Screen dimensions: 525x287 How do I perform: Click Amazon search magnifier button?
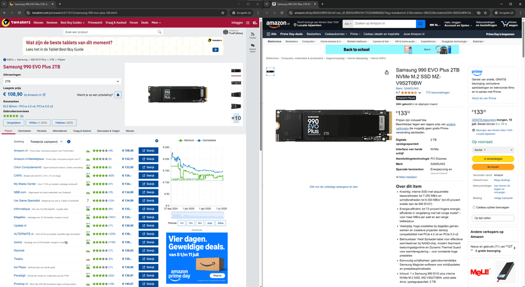tap(421, 24)
